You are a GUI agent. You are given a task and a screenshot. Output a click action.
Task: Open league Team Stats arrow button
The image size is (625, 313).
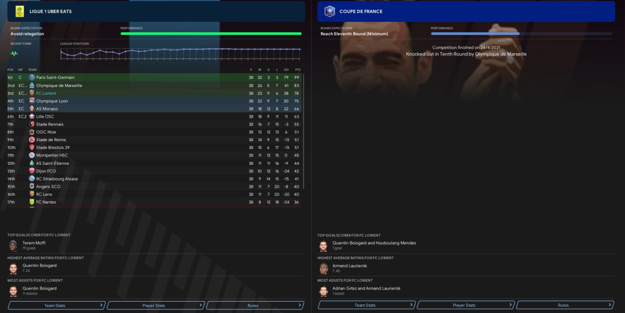[x=57, y=305]
